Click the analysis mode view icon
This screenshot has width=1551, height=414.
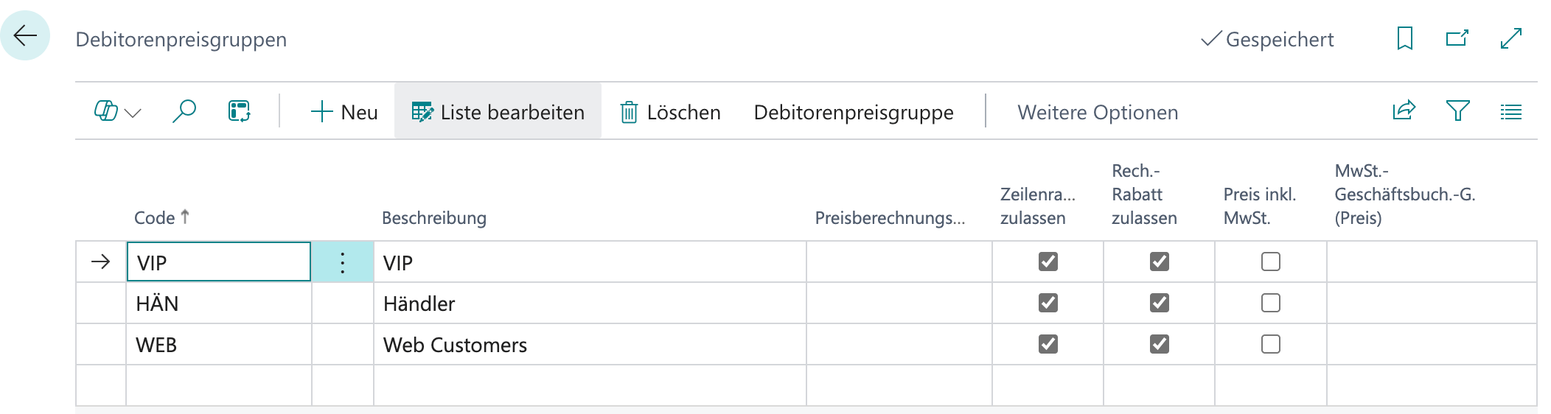click(239, 112)
